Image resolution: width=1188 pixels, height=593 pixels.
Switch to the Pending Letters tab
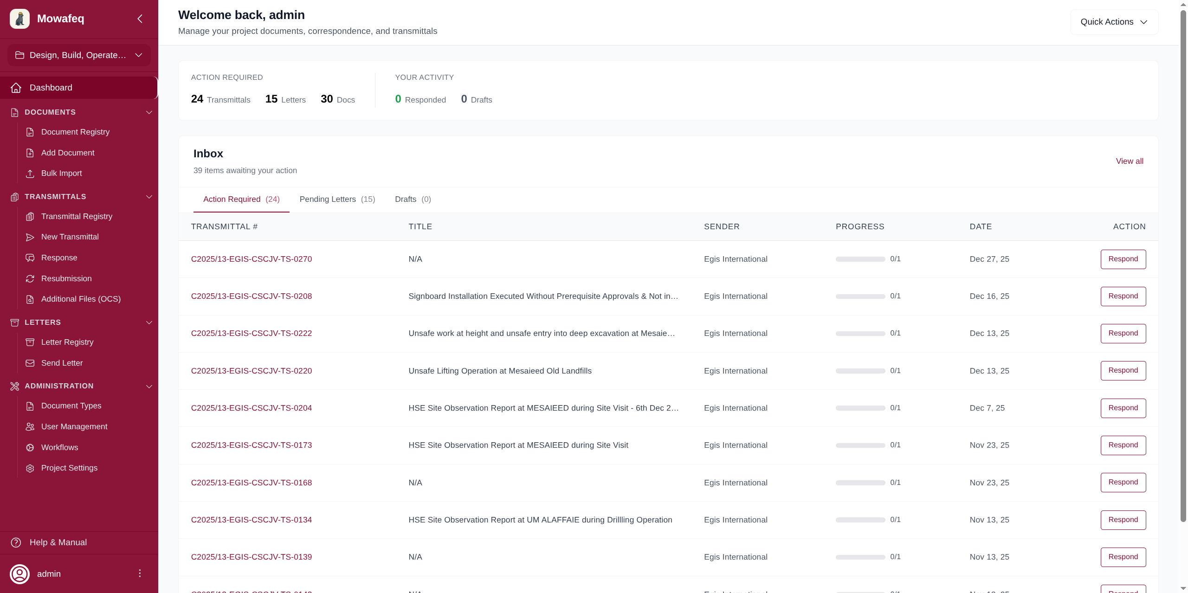pyautogui.click(x=337, y=199)
